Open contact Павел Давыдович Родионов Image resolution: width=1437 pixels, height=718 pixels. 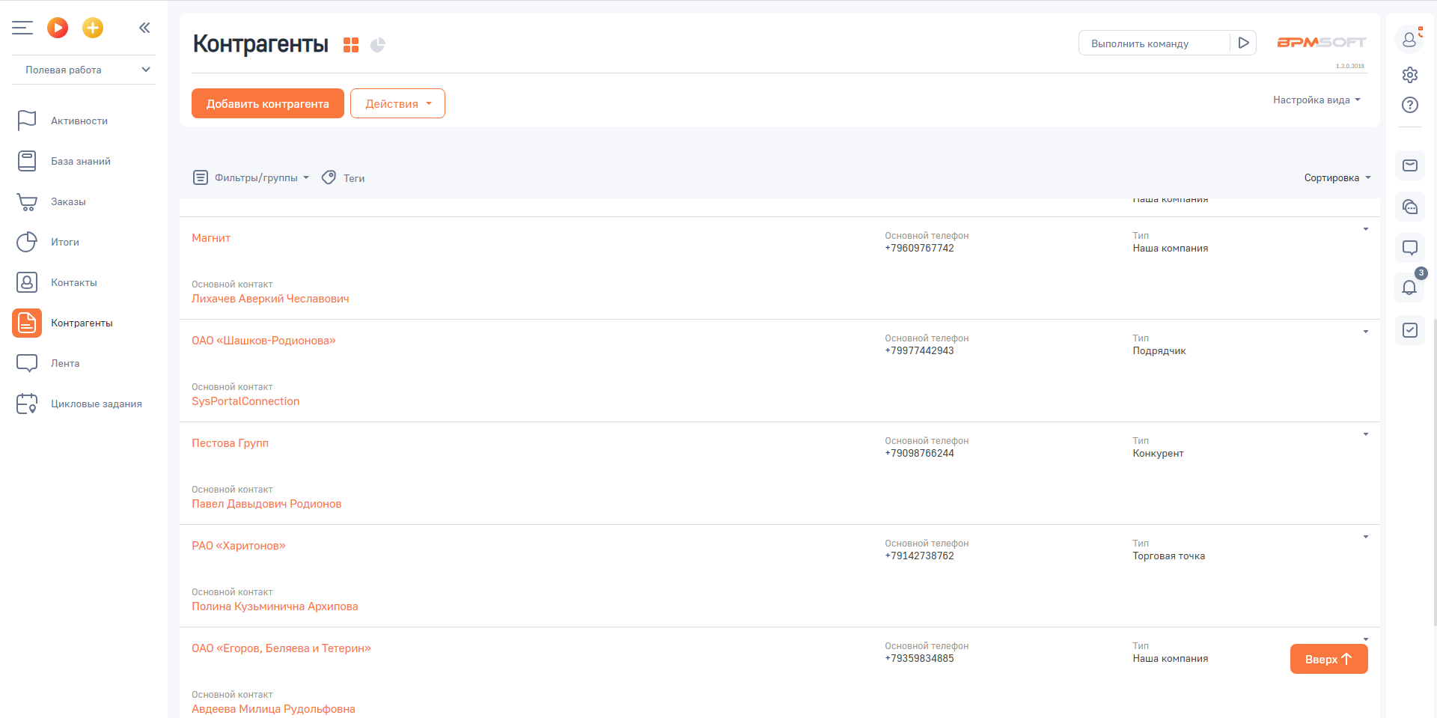point(266,504)
